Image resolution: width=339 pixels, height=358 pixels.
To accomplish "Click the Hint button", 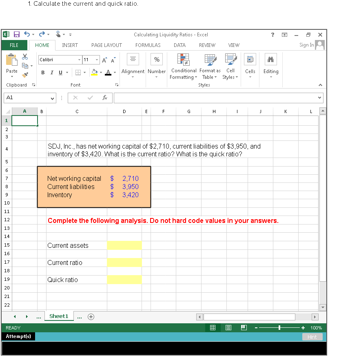I will 312,337.
